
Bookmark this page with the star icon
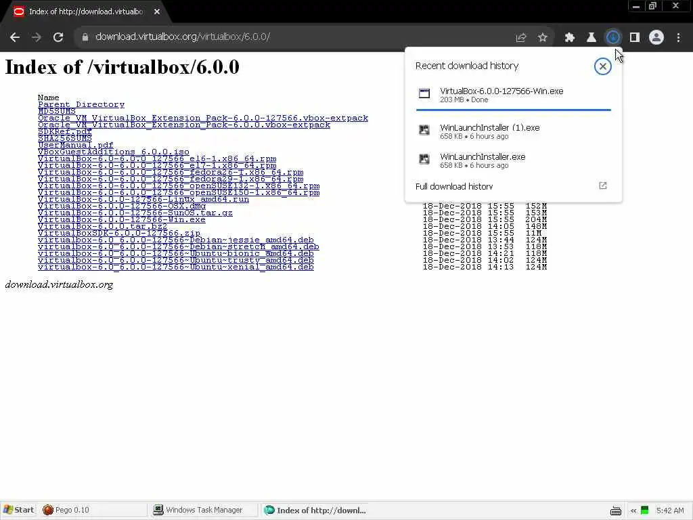click(x=543, y=38)
